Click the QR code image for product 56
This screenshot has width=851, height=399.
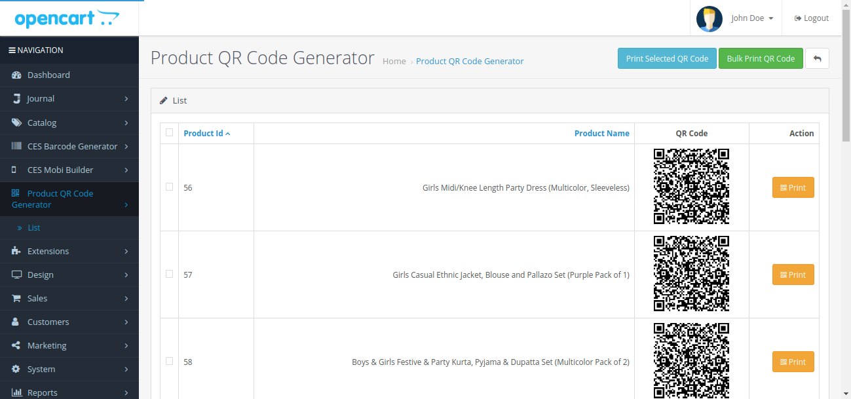691,187
